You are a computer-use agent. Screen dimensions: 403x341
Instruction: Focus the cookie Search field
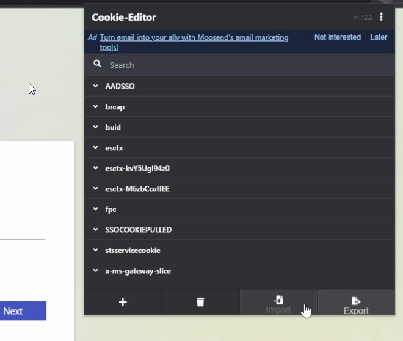244,65
